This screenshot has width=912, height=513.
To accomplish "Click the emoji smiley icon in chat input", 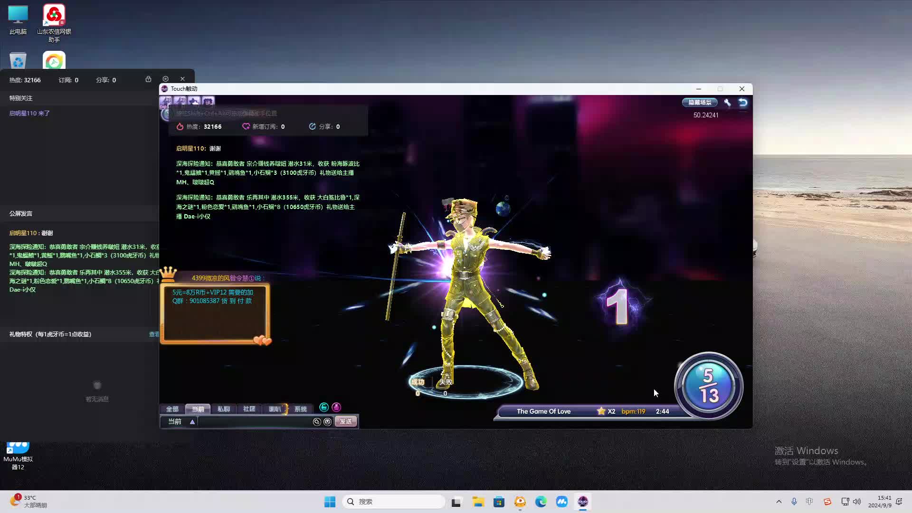I will click(x=327, y=422).
